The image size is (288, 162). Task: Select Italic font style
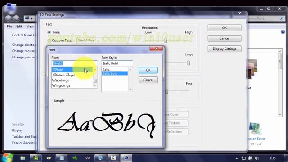coord(115,69)
